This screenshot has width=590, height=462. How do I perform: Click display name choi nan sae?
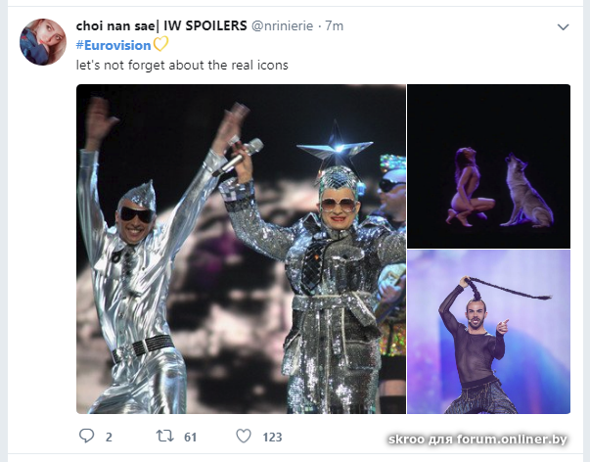[115, 25]
